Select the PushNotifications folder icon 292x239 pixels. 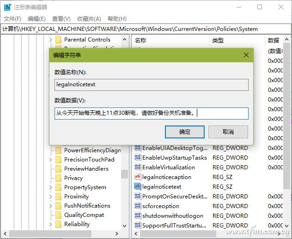point(59,206)
